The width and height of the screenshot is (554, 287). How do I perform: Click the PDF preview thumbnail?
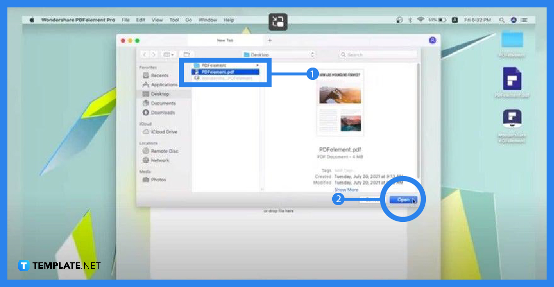point(340,103)
